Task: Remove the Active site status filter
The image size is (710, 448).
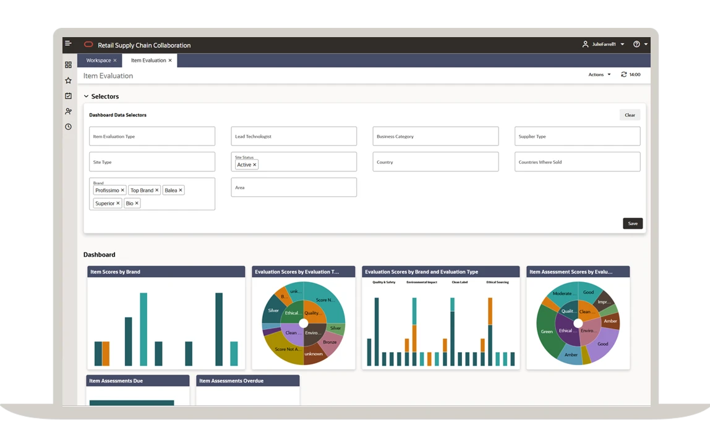Action: point(254,165)
